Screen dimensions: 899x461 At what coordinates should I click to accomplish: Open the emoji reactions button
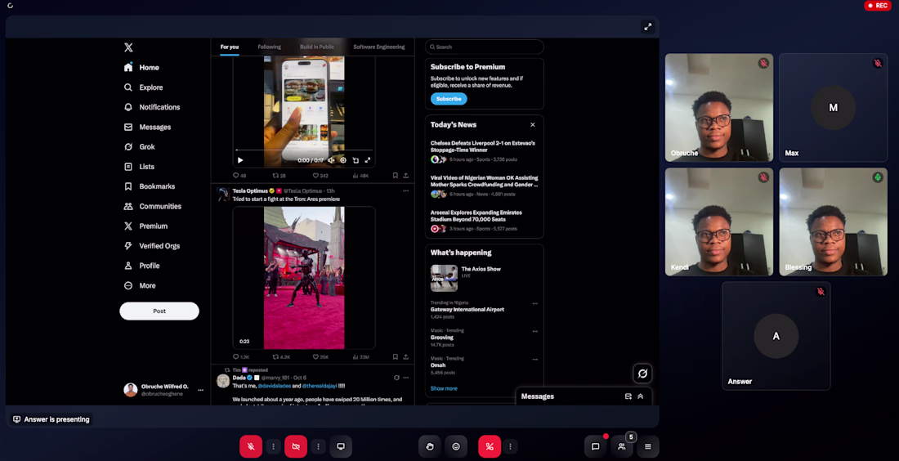tap(456, 446)
